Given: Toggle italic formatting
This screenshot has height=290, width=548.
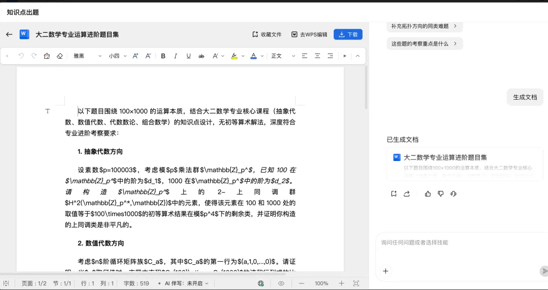Looking at the screenshot, I should tap(176, 56).
